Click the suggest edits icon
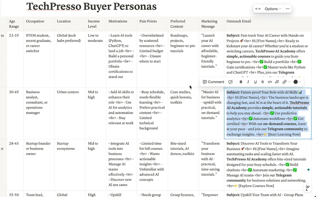The image size is (316, 197). point(231,82)
